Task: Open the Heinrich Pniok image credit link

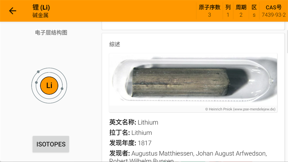Action: click(240, 109)
